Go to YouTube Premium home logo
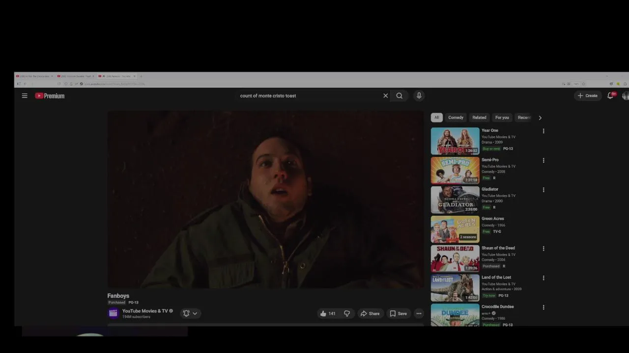Image resolution: width=629 pixels, height=353 pixels. click(x=50, y=96)
